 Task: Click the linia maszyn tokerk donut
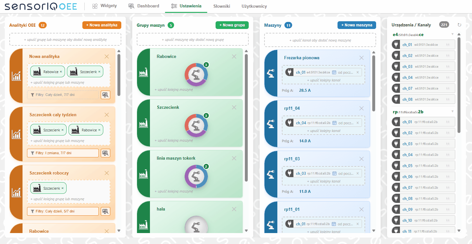click(x=196, y=176)
